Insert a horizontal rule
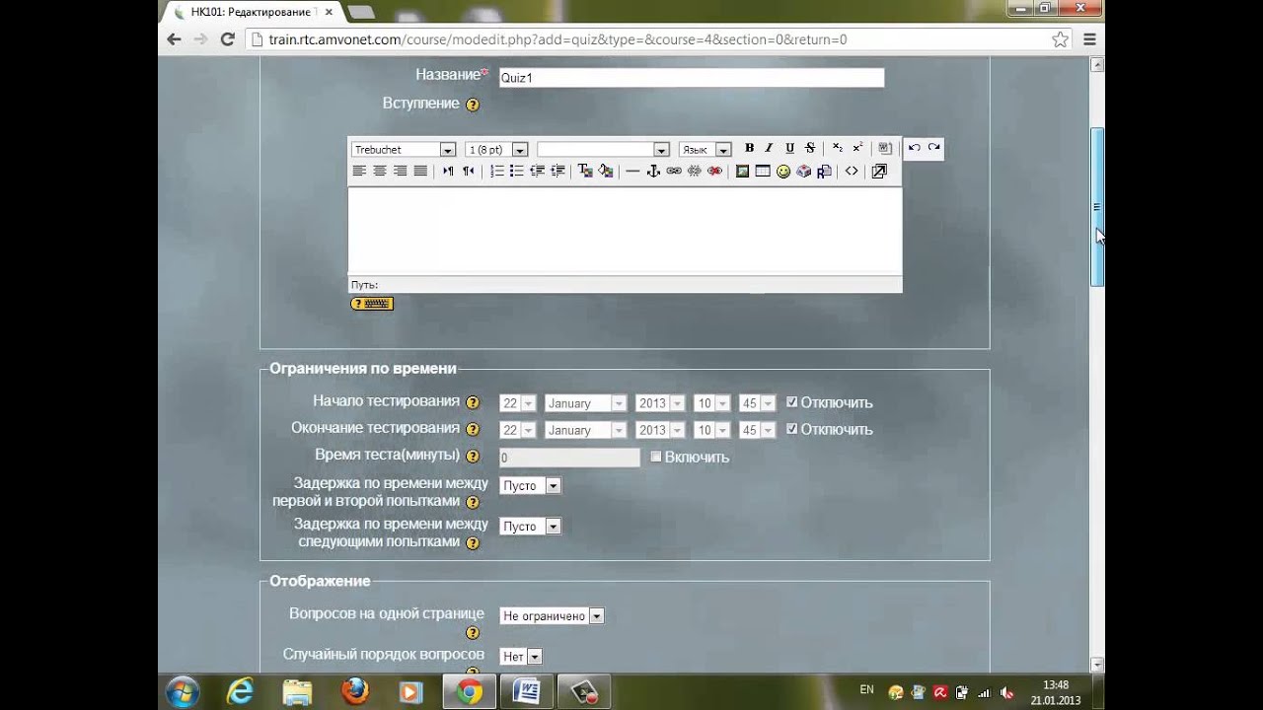Image resolution: width=1263 pixels, height=710 pixels. point(632,172)
